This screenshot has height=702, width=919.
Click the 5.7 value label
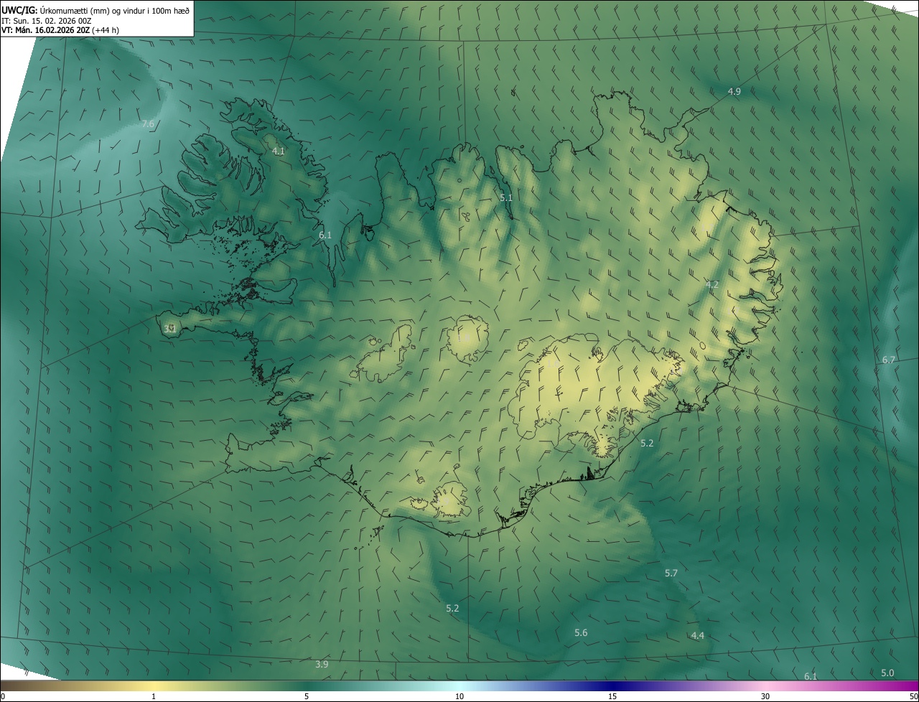click(x=671, y=573)
